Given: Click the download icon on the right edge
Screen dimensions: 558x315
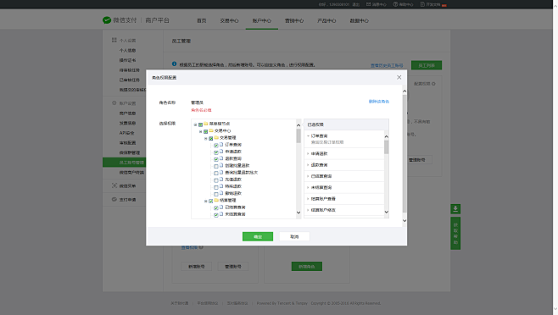Looking at the screenshot, I should pyautogui.click(x=455, y=208).
